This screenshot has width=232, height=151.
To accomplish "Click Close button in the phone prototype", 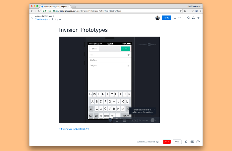I will click(x=94, y=49).
